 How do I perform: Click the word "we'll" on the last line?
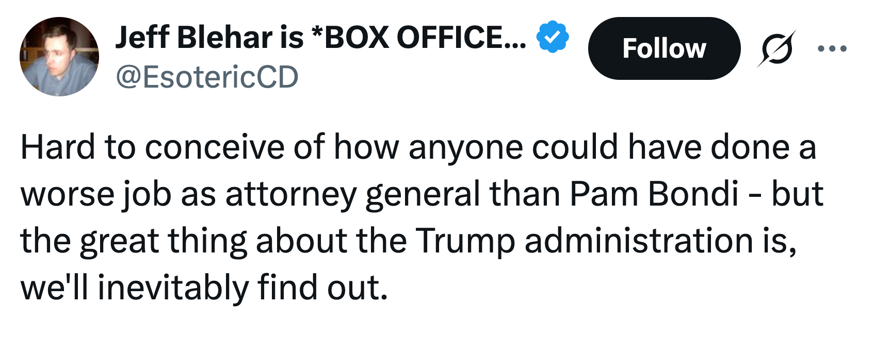(x=54, y=288)
